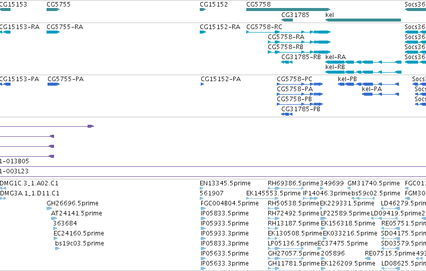
Task: Open protein CG31785-PB
Action: click(x=301, y=109)
